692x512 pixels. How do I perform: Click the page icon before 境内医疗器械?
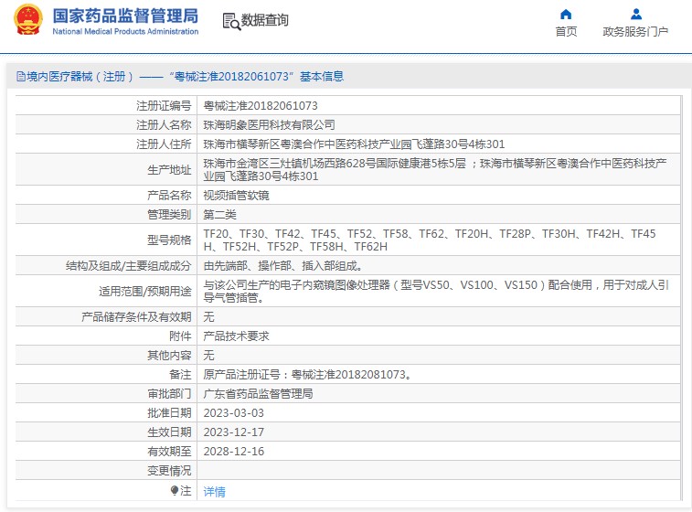(20, 77)
